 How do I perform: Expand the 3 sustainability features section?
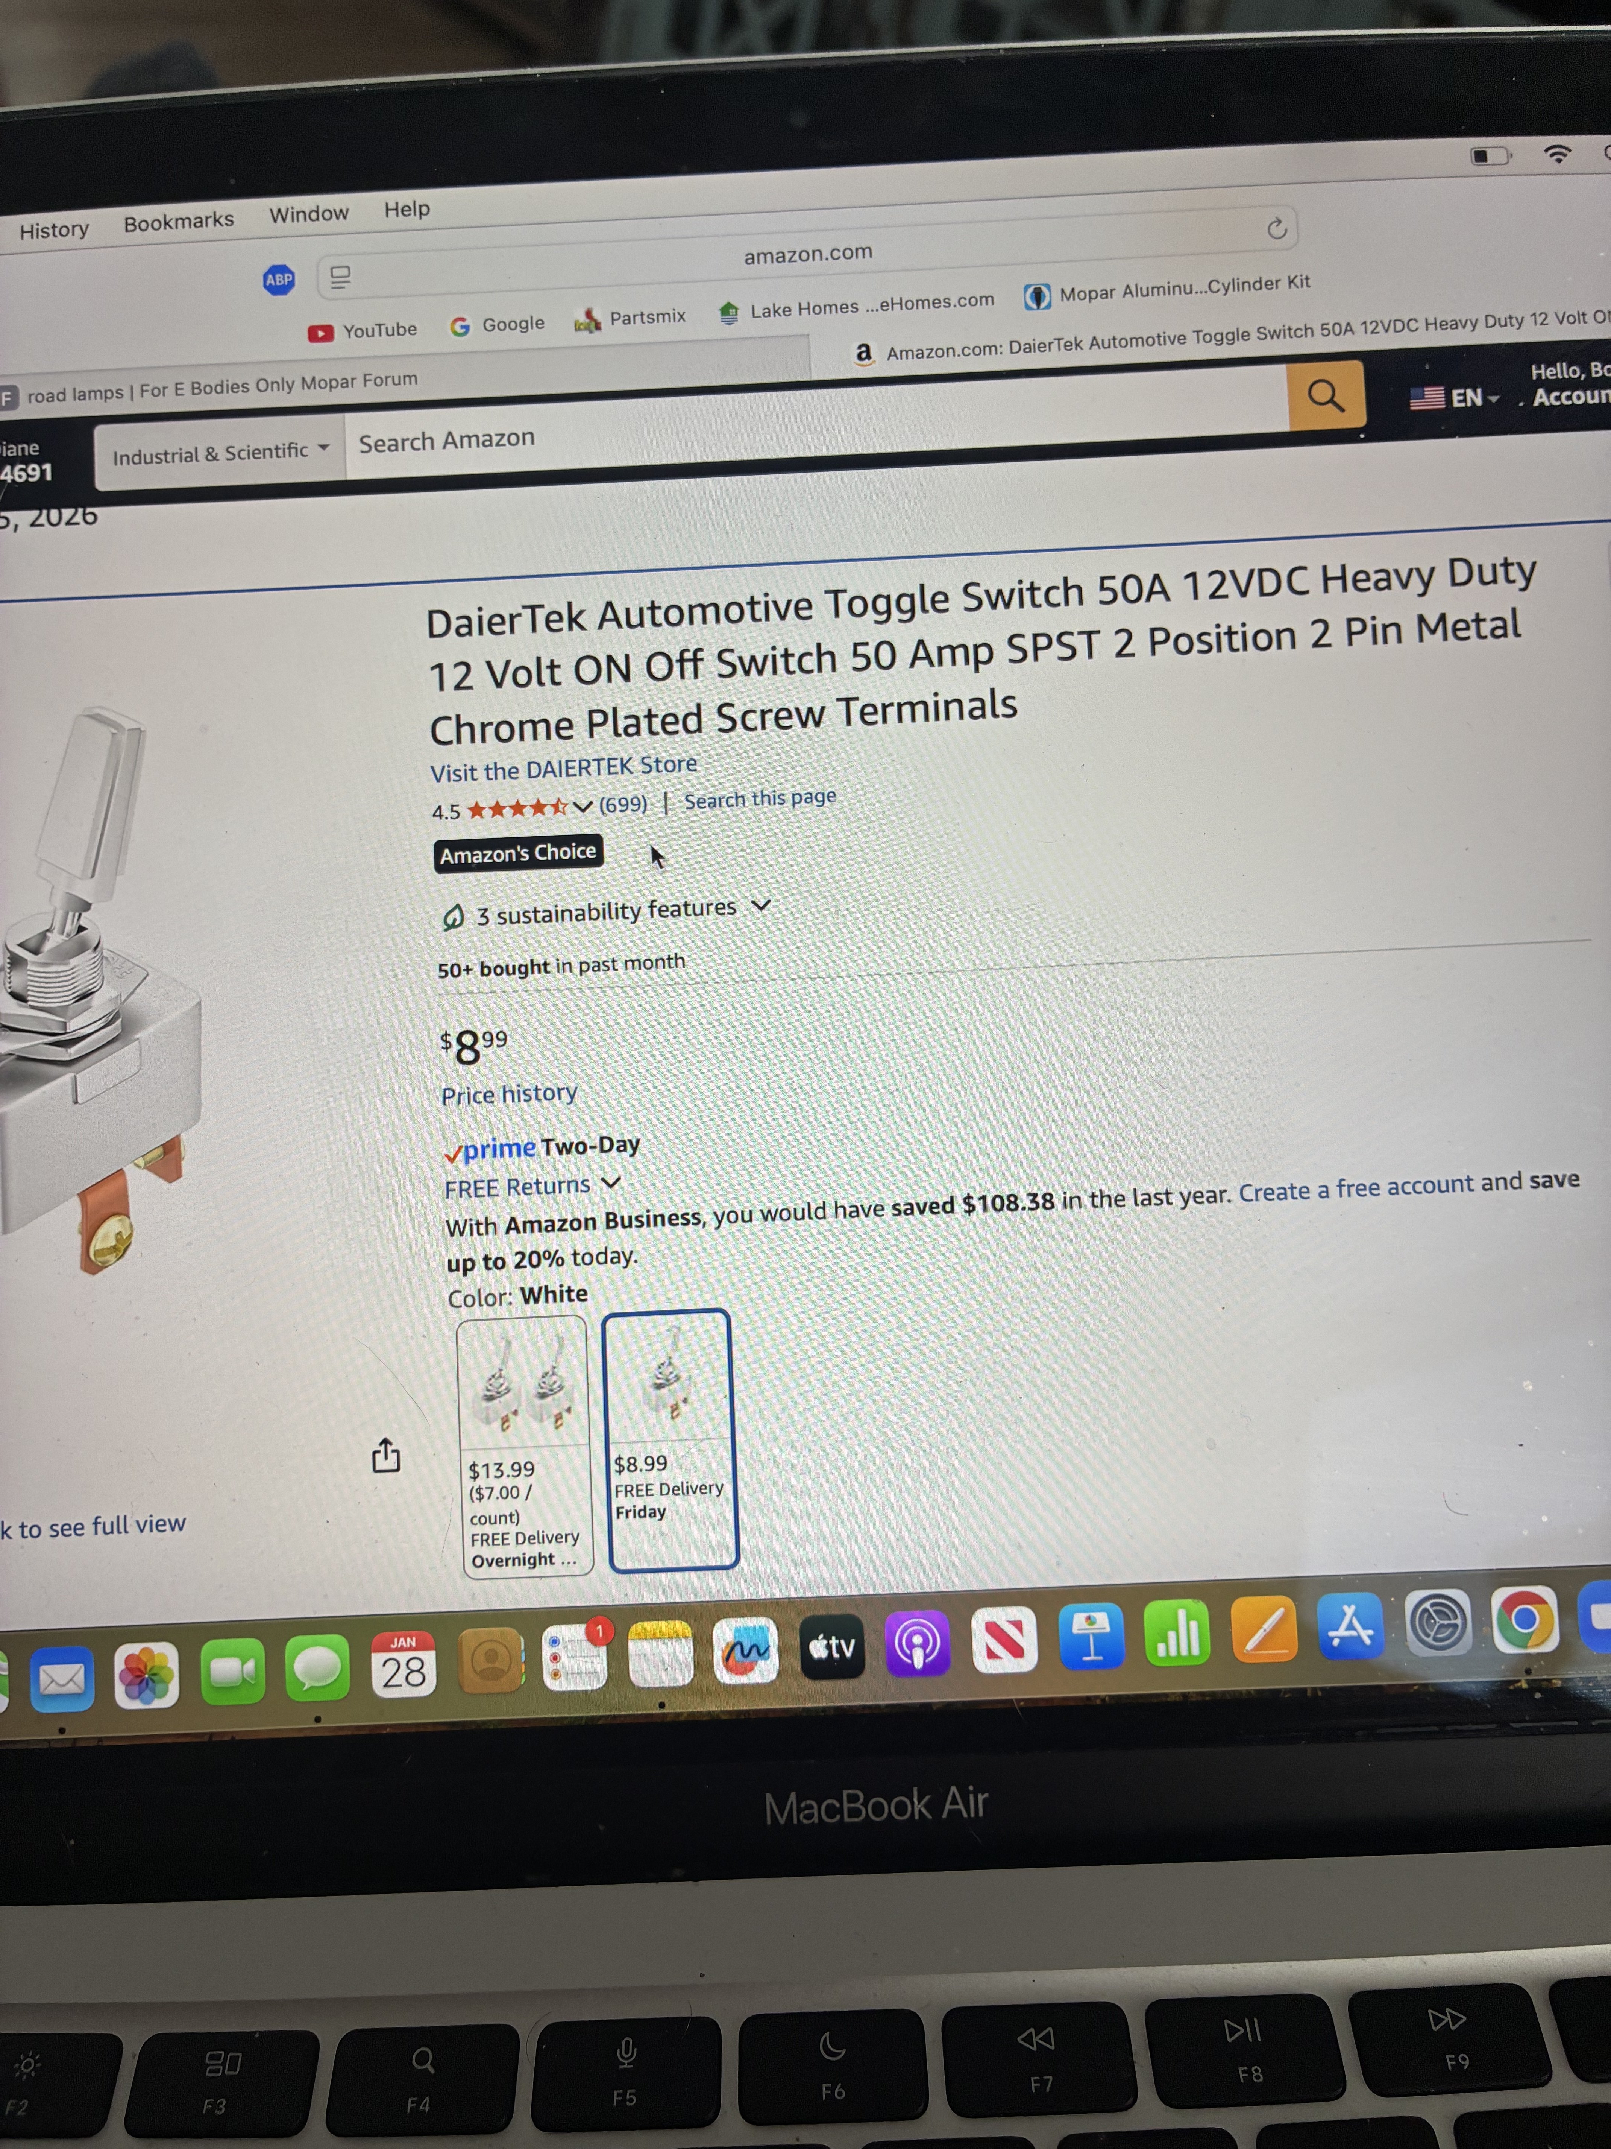coord(606,911)
